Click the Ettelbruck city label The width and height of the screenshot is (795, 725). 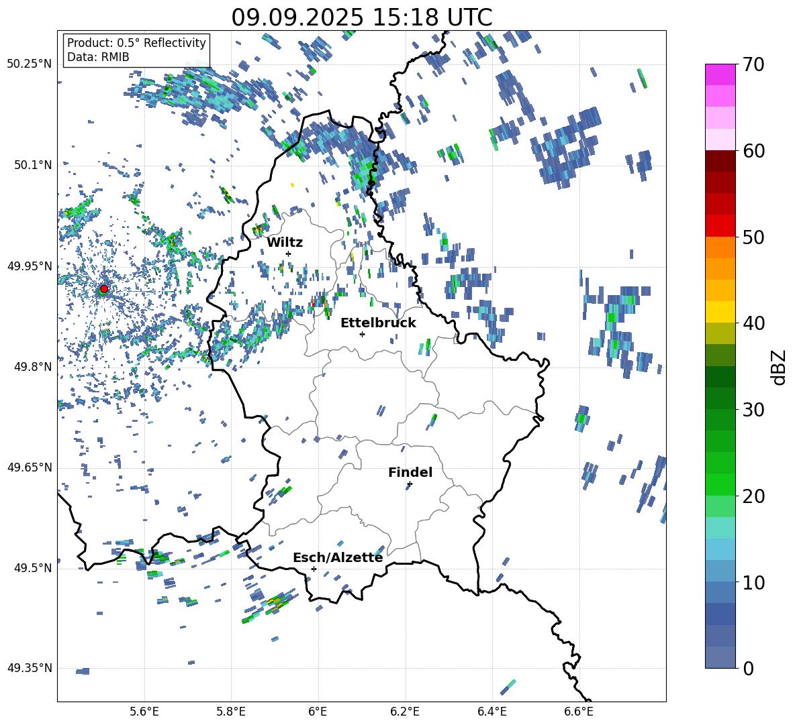point(378,323)
